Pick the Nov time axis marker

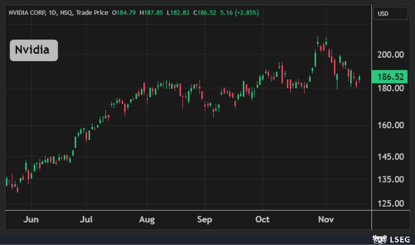pos(323,220)
